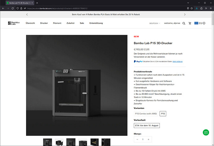Open the reader view icon in the address bar
Screen dimensions: 214x146
[x=188, y=8]
